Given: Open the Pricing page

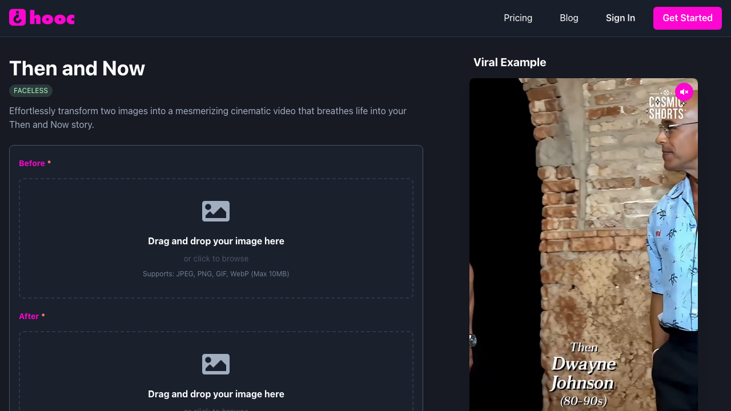Looking at the screenshot, I should (x=517, y=18).
